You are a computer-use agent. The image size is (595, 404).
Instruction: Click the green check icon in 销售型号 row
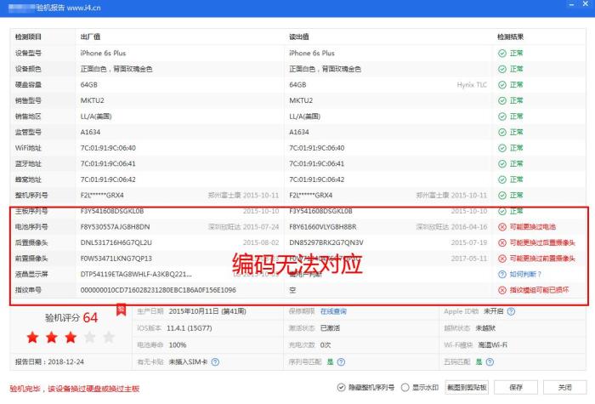click(x=502, y=100)
